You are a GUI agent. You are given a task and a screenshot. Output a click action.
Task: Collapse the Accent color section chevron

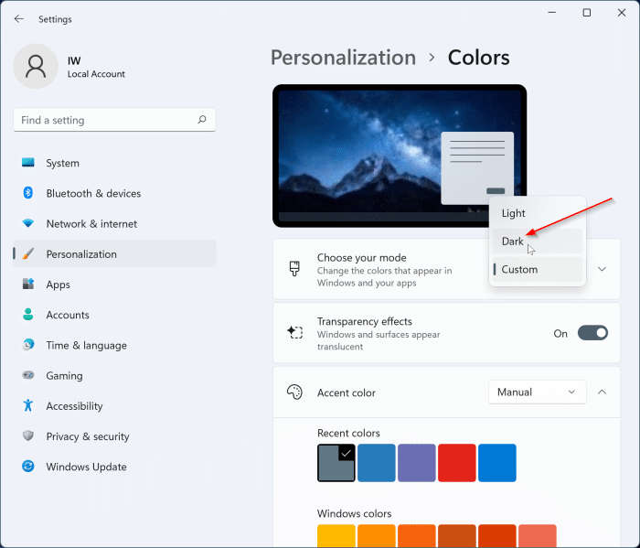[602, 392]
